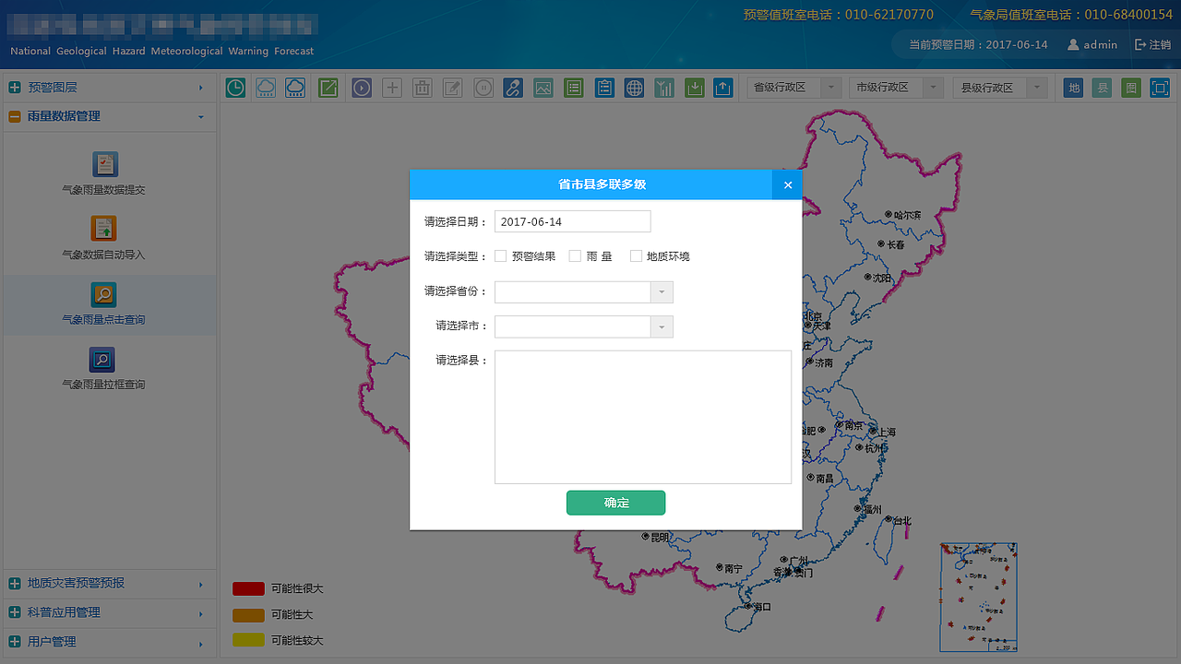The image size is (1181, 664).
Task: Click the 哈尔滨 city label on map
Action: pyautogui.click(x=907, y=215)
